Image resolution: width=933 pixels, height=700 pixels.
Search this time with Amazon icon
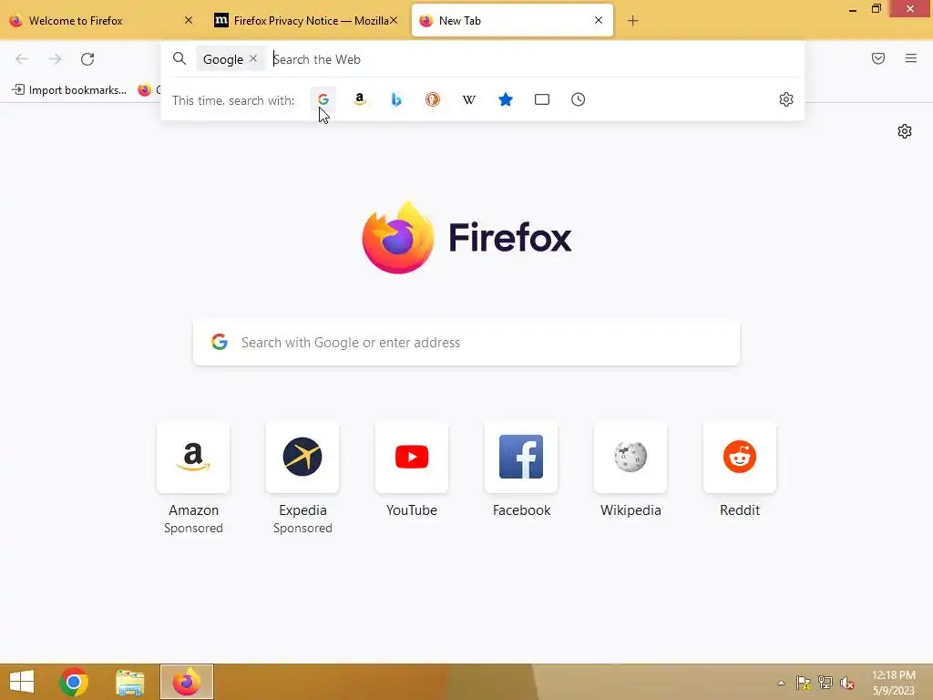(359, 99)
